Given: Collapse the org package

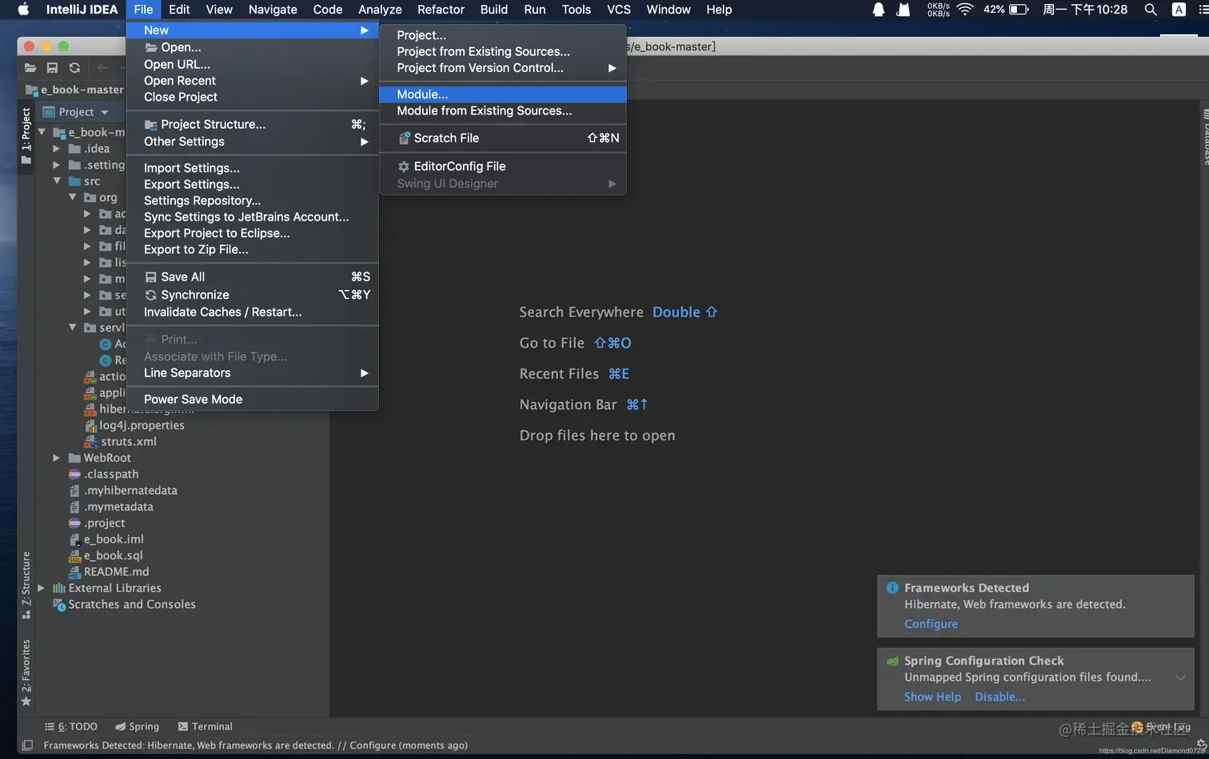Looking at the screenshot, I should [x=72, y=197].
